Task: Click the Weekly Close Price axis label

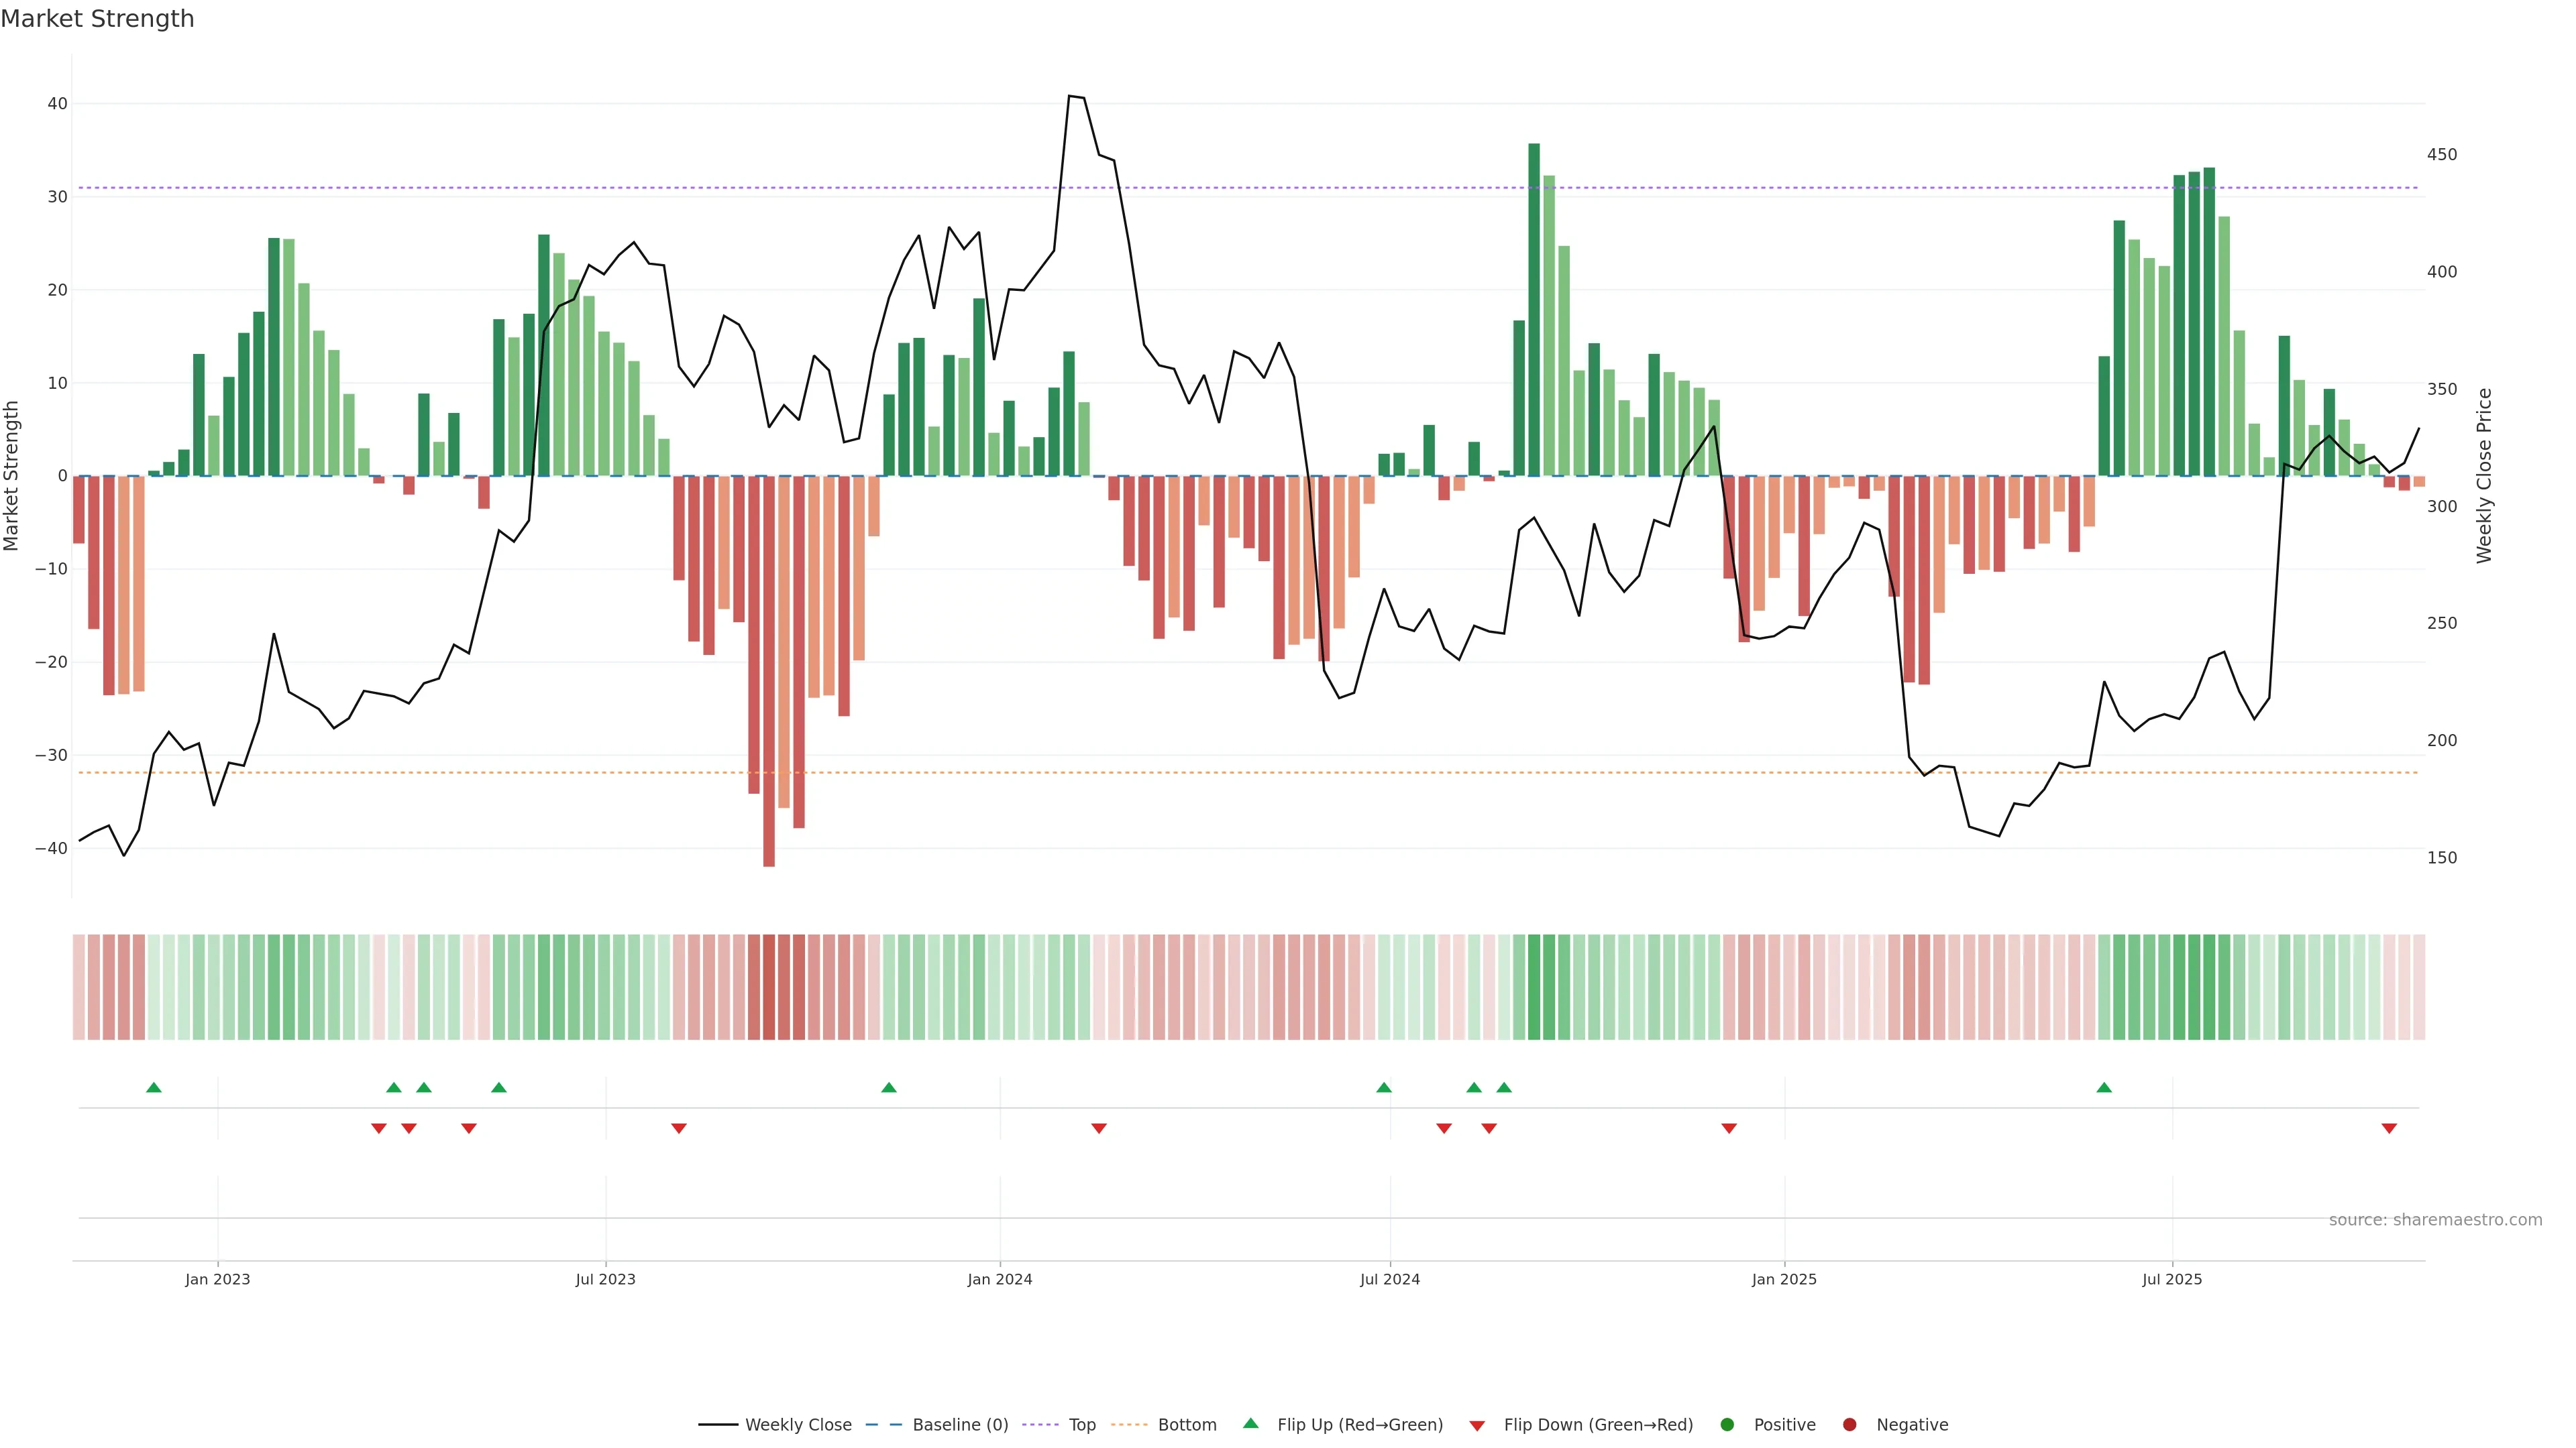Action: point(2485,476)
